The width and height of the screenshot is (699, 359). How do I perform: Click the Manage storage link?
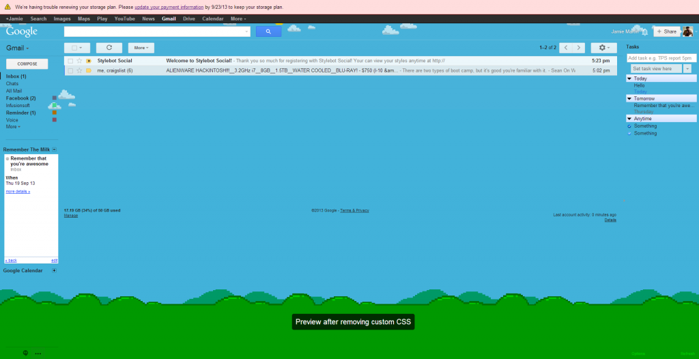click(x=71, y=216)
